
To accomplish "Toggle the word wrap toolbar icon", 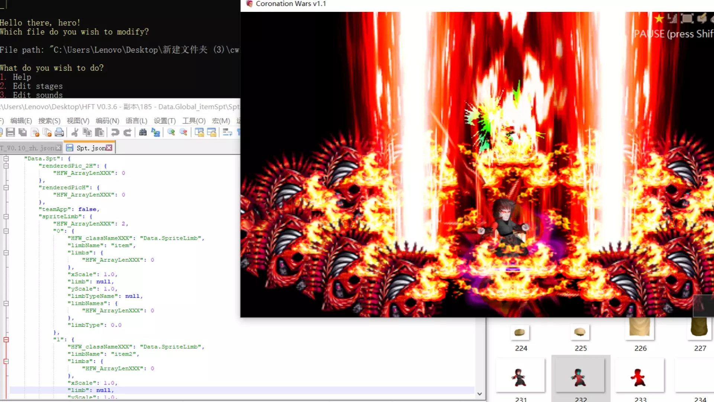I will coord(227,132).
